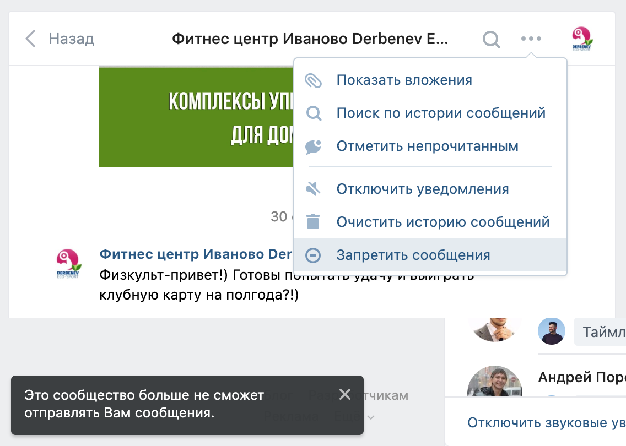Click the suited man's avatar photo
Screen dimensions: 626x446
(x=495, y=329)
